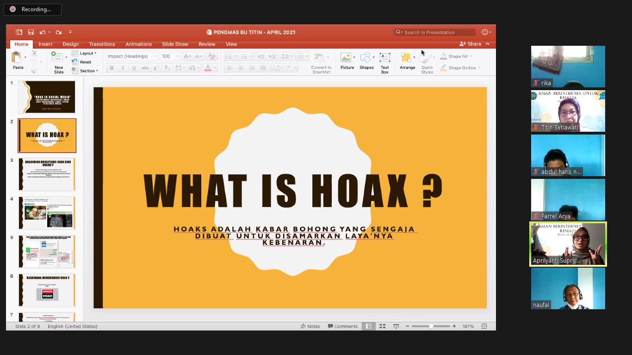The image size is (632, 355).
Task: Click the Picture icon in ribbon
Action: point(347,61)
